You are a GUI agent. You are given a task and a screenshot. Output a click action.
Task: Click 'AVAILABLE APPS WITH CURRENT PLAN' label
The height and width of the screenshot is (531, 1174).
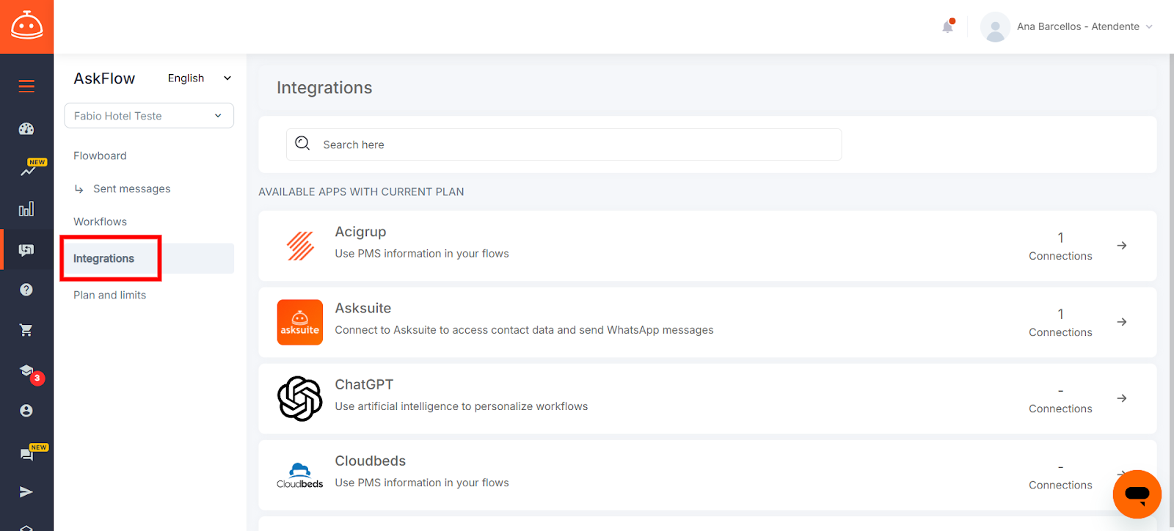point(361,191)
